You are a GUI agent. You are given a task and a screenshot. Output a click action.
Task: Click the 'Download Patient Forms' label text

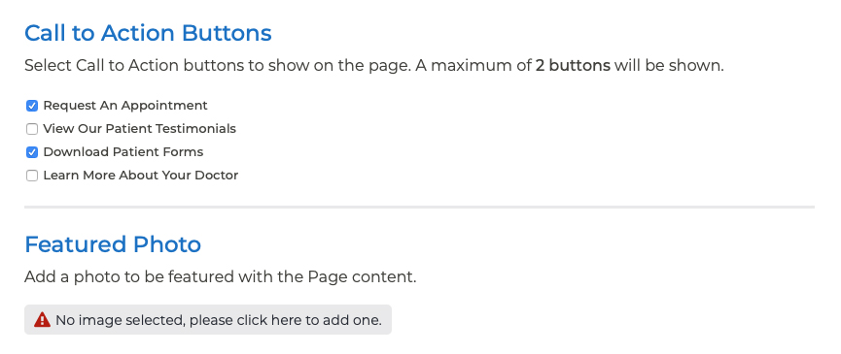123,152
